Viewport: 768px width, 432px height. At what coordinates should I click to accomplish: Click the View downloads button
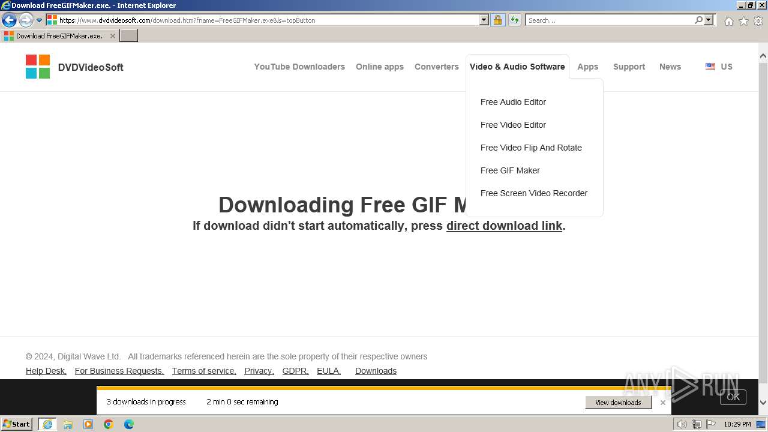tap(618, 403)
